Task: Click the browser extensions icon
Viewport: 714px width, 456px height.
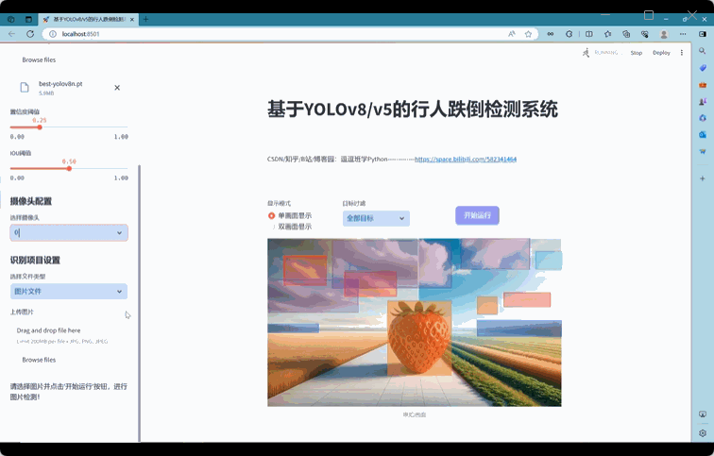Action: (x=569, y=34)
